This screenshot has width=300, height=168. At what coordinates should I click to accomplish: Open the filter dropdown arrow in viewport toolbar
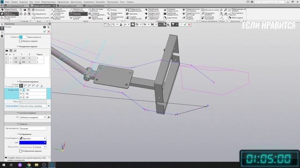click(x=177, y=24)
